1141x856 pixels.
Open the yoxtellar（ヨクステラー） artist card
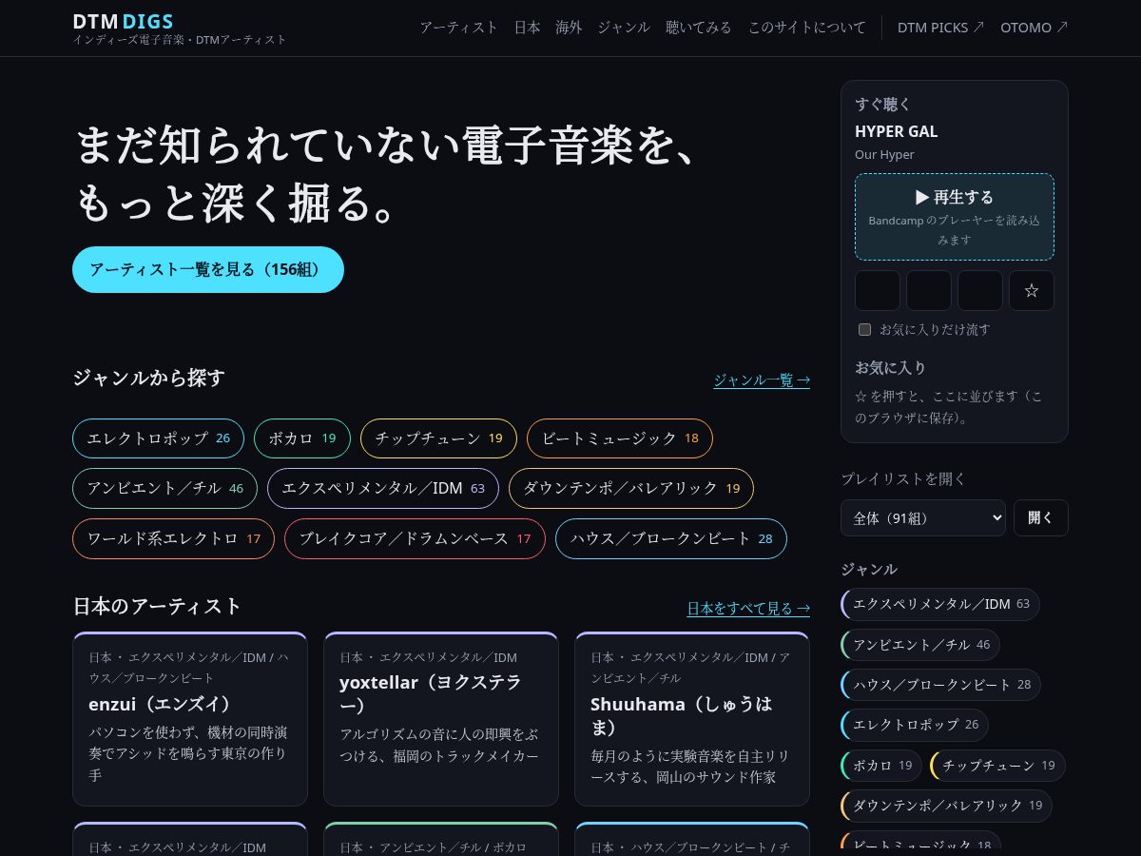tap(441, 719)
